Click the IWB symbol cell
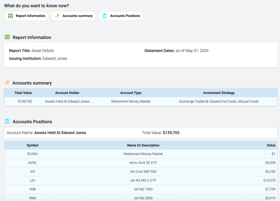This screenshot has width=280, height=201. [x=32, y=189]
